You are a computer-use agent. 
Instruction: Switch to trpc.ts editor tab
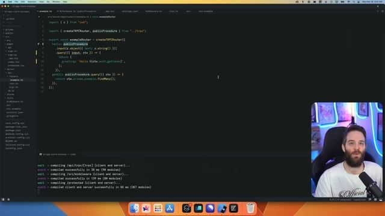174,11
